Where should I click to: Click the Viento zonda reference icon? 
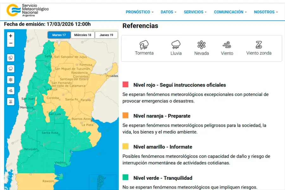(259, 45)
